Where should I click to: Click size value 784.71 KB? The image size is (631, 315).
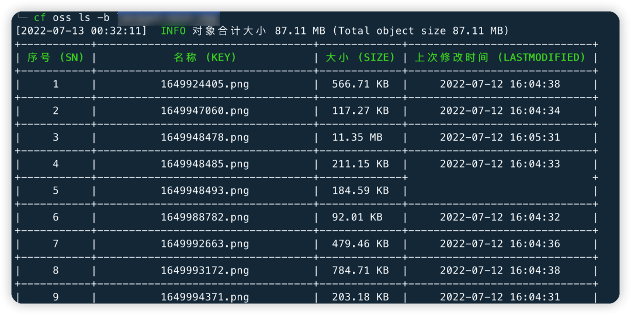click(360, 271)
